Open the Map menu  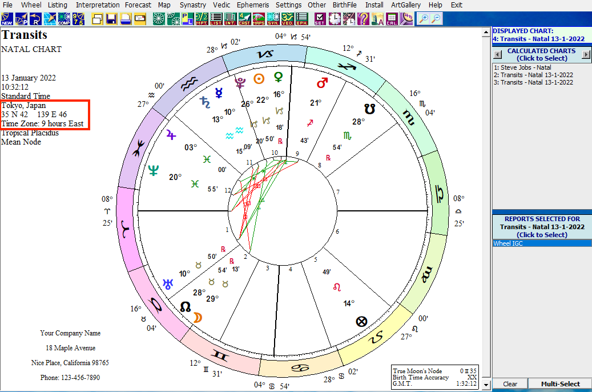(x=164, y=5)
